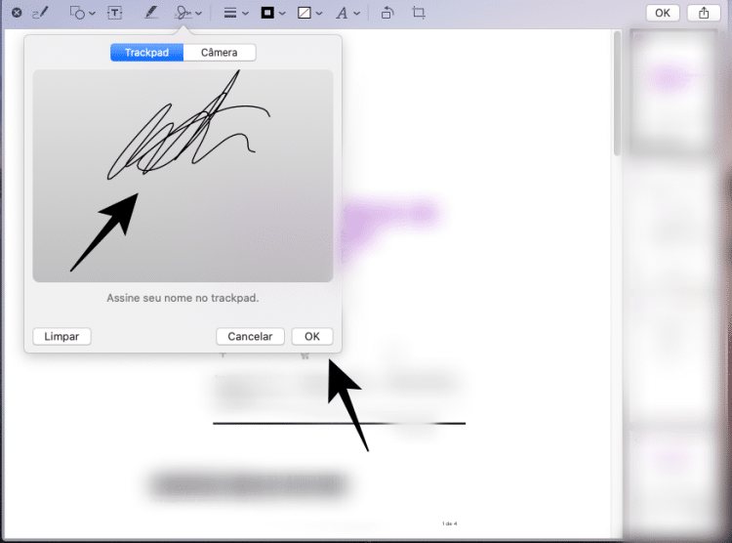Click the Share icon in toolbar
The image size is (732, 543).
click(702, 13)
